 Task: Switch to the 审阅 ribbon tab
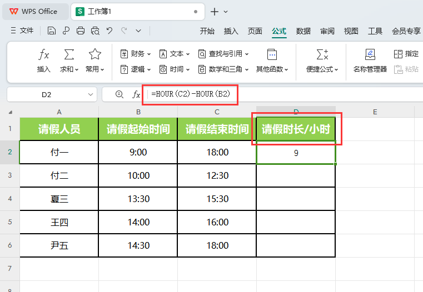click(x=327, y=31)
